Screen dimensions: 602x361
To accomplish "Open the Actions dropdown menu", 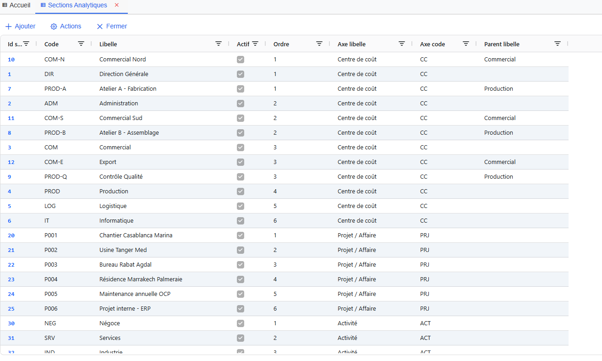I will 70,26.
